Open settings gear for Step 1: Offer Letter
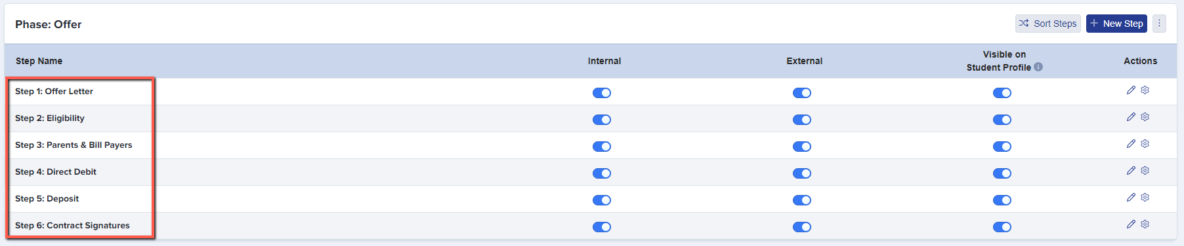1184x246 pixels. tap(1145, 90)
